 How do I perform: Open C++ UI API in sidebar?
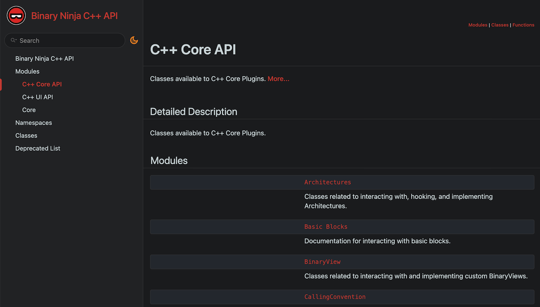click(38, 97)
